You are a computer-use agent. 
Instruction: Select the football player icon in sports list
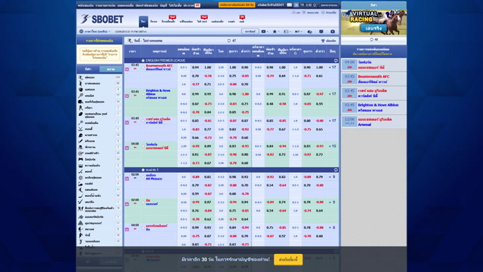(80, 77)
